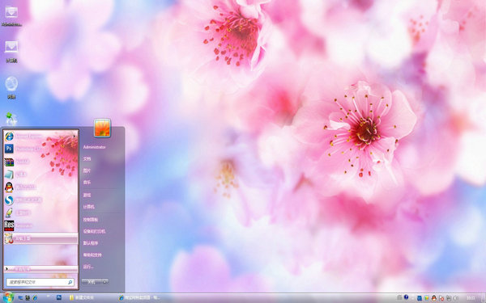
Task: Expand the Internet Explorer jump list arrow
Action: [x=75, y=136]
